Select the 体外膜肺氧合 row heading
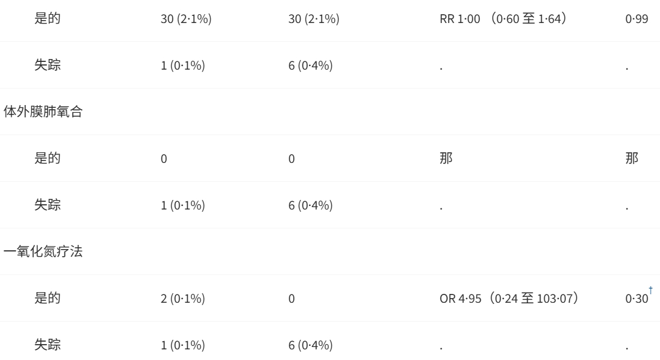 point(43,112)
